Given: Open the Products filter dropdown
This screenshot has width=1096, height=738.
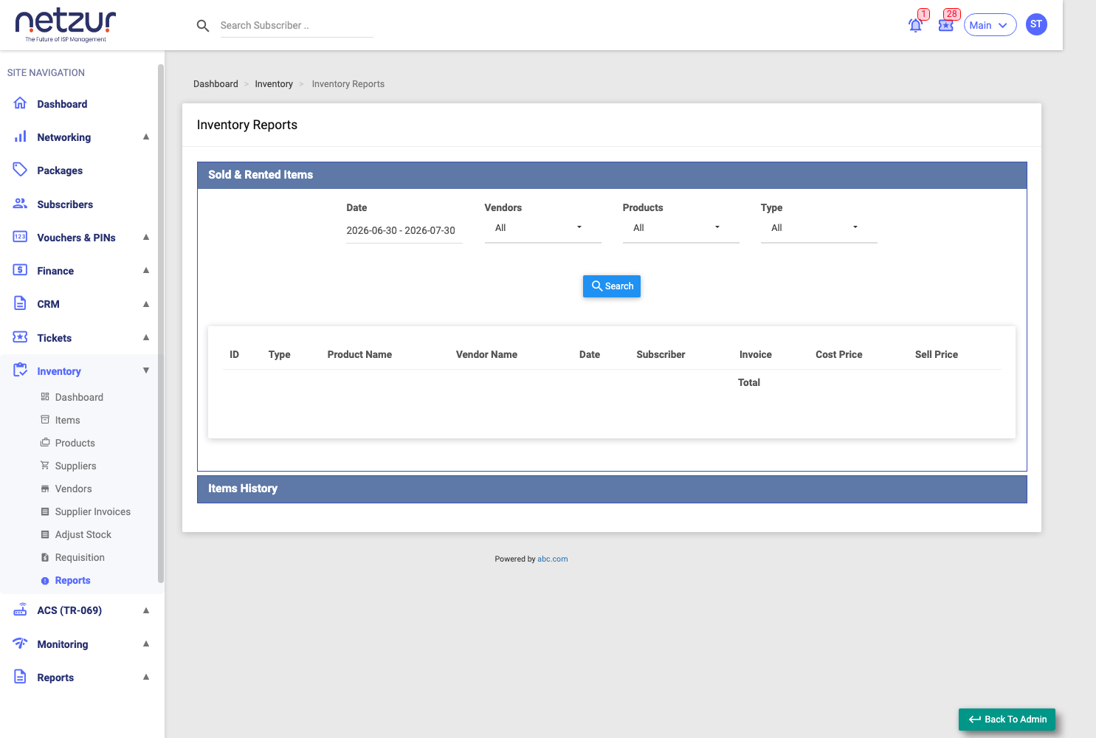Looking at the screenshot, I should click(680, 228).
